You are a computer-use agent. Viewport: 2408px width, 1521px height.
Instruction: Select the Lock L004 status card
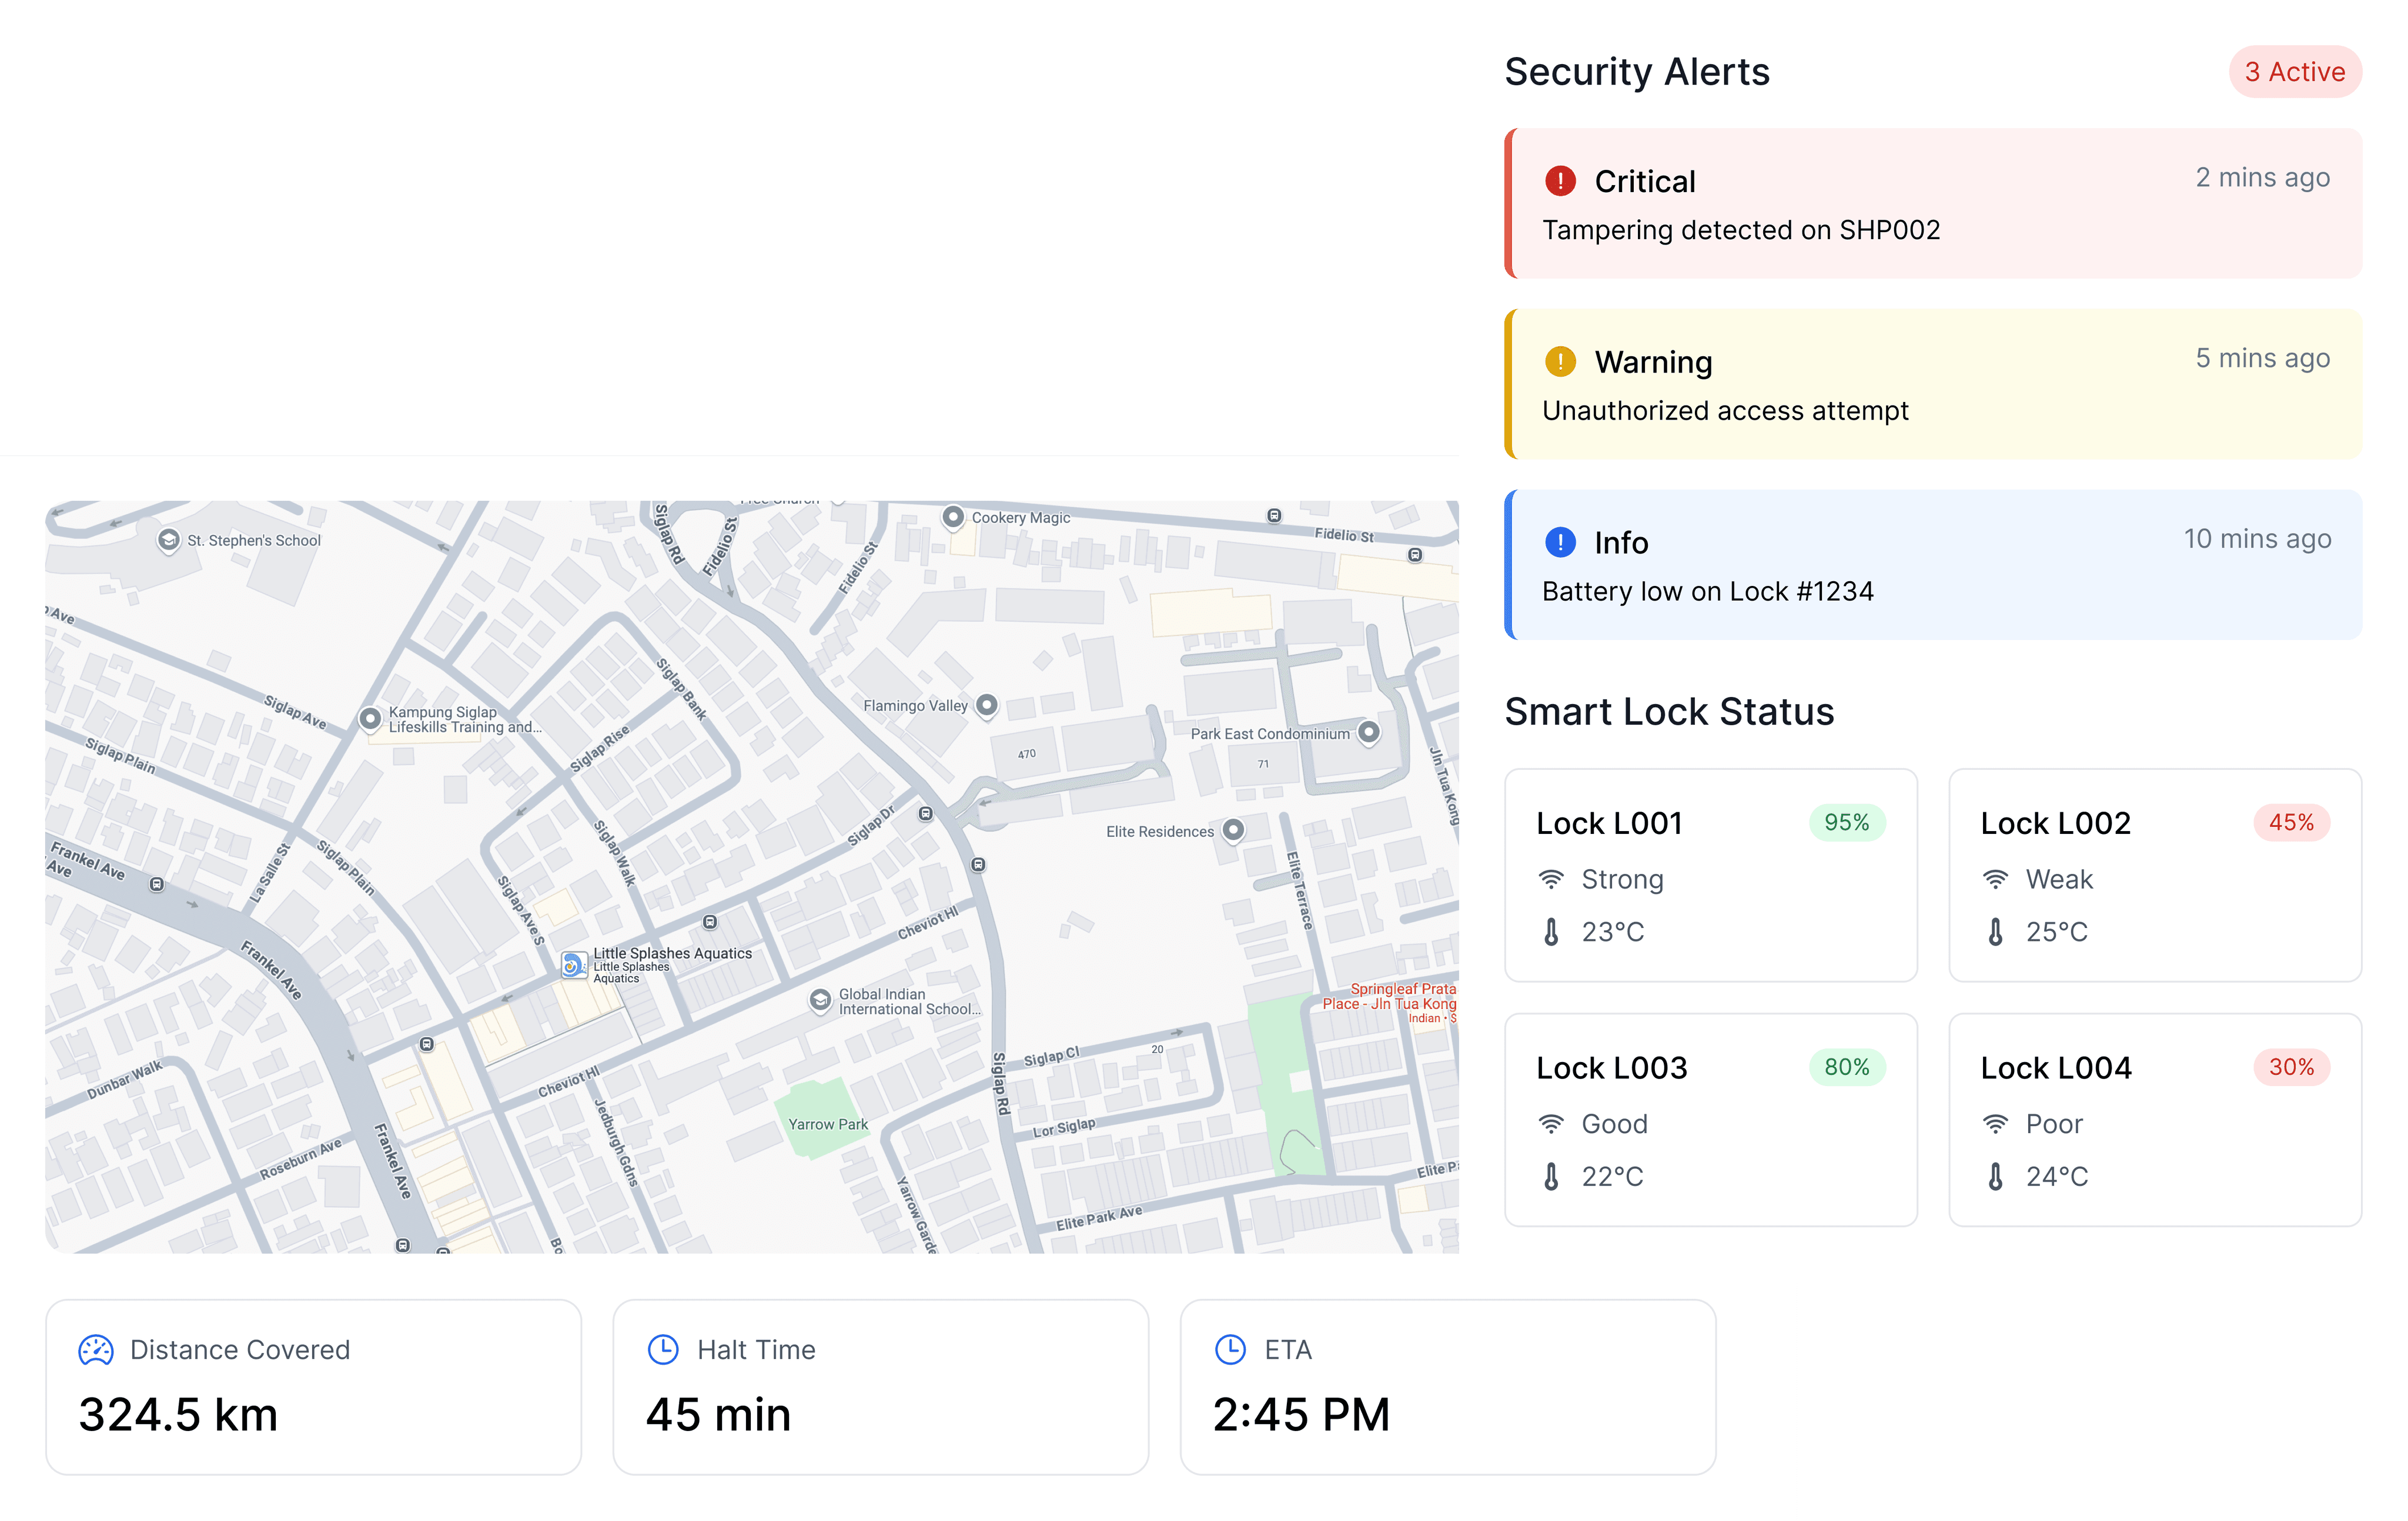pyautogui.click(x=2155, y=1120)
